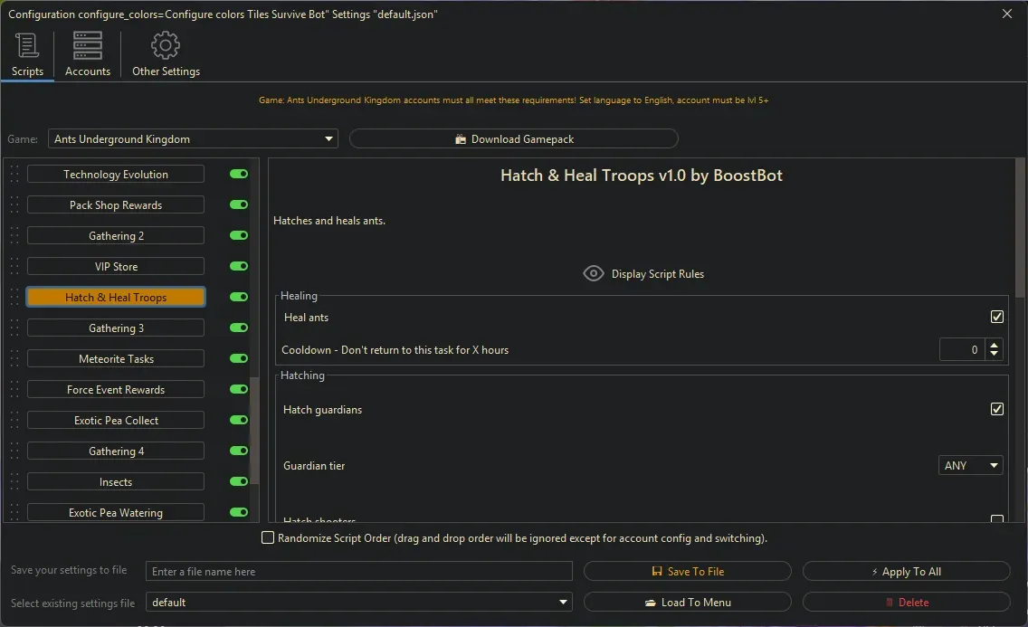Open the Game selection dropdown
The image size is (1028, 627).
point(194,139)
